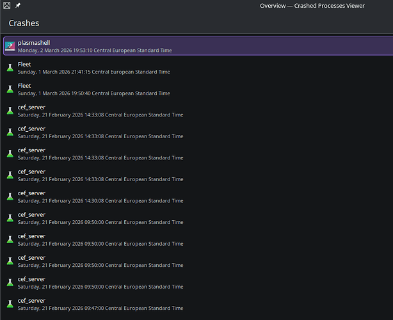Click the plasmashell crash entry icon
The image size is (393, 320).
coord(10,46)
